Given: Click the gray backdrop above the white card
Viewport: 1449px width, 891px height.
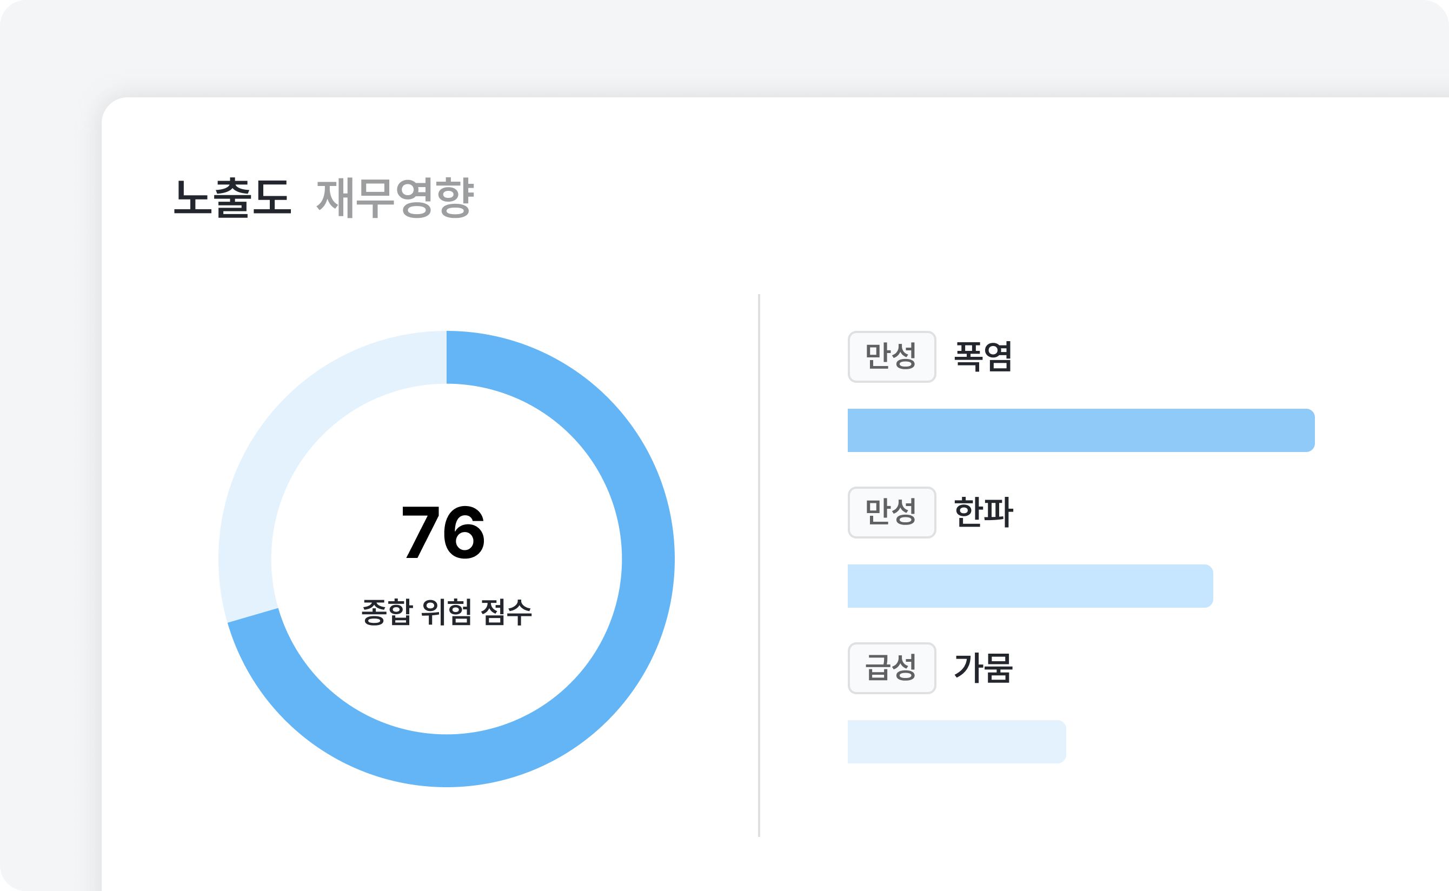Looking at the screenshot, I should point(707,47).
